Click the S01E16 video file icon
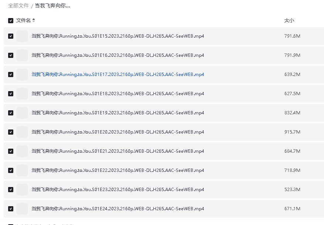This screenshot has height=225, width=324. click(22, 55)
